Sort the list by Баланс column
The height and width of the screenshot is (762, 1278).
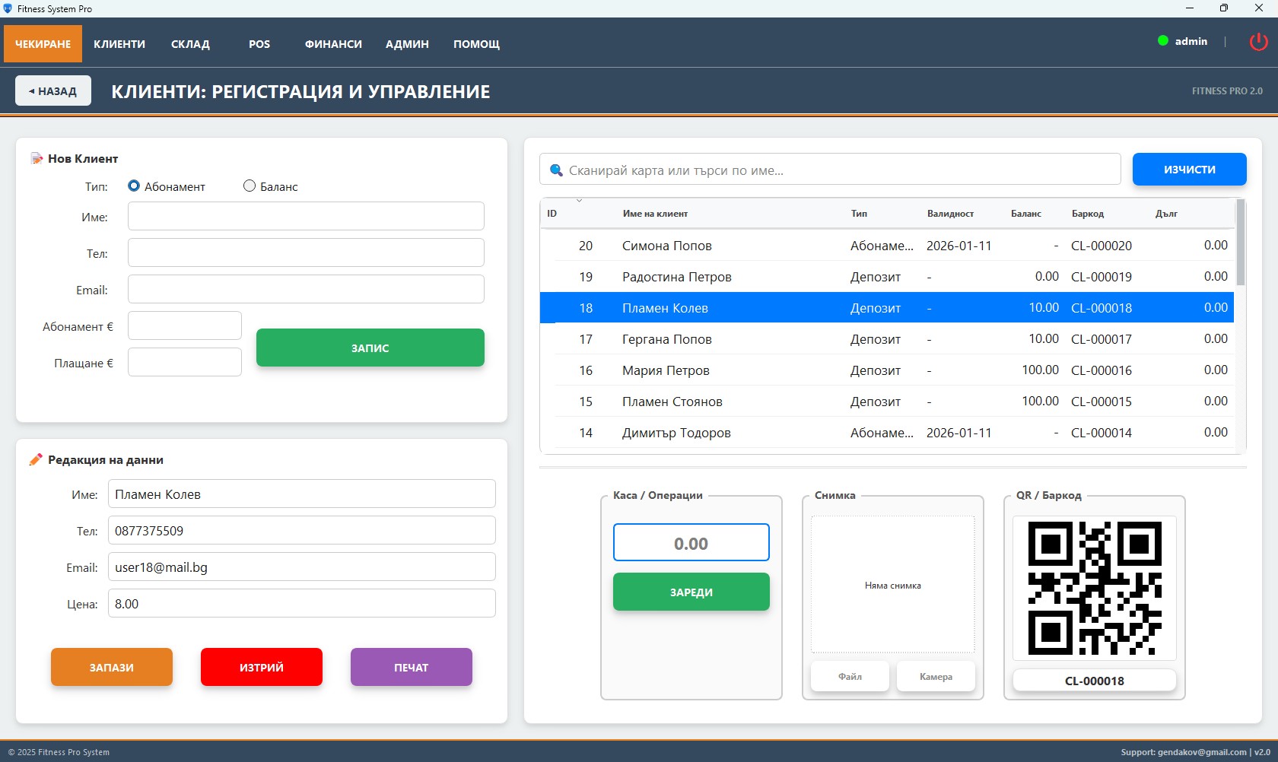tap(1025, 214)
